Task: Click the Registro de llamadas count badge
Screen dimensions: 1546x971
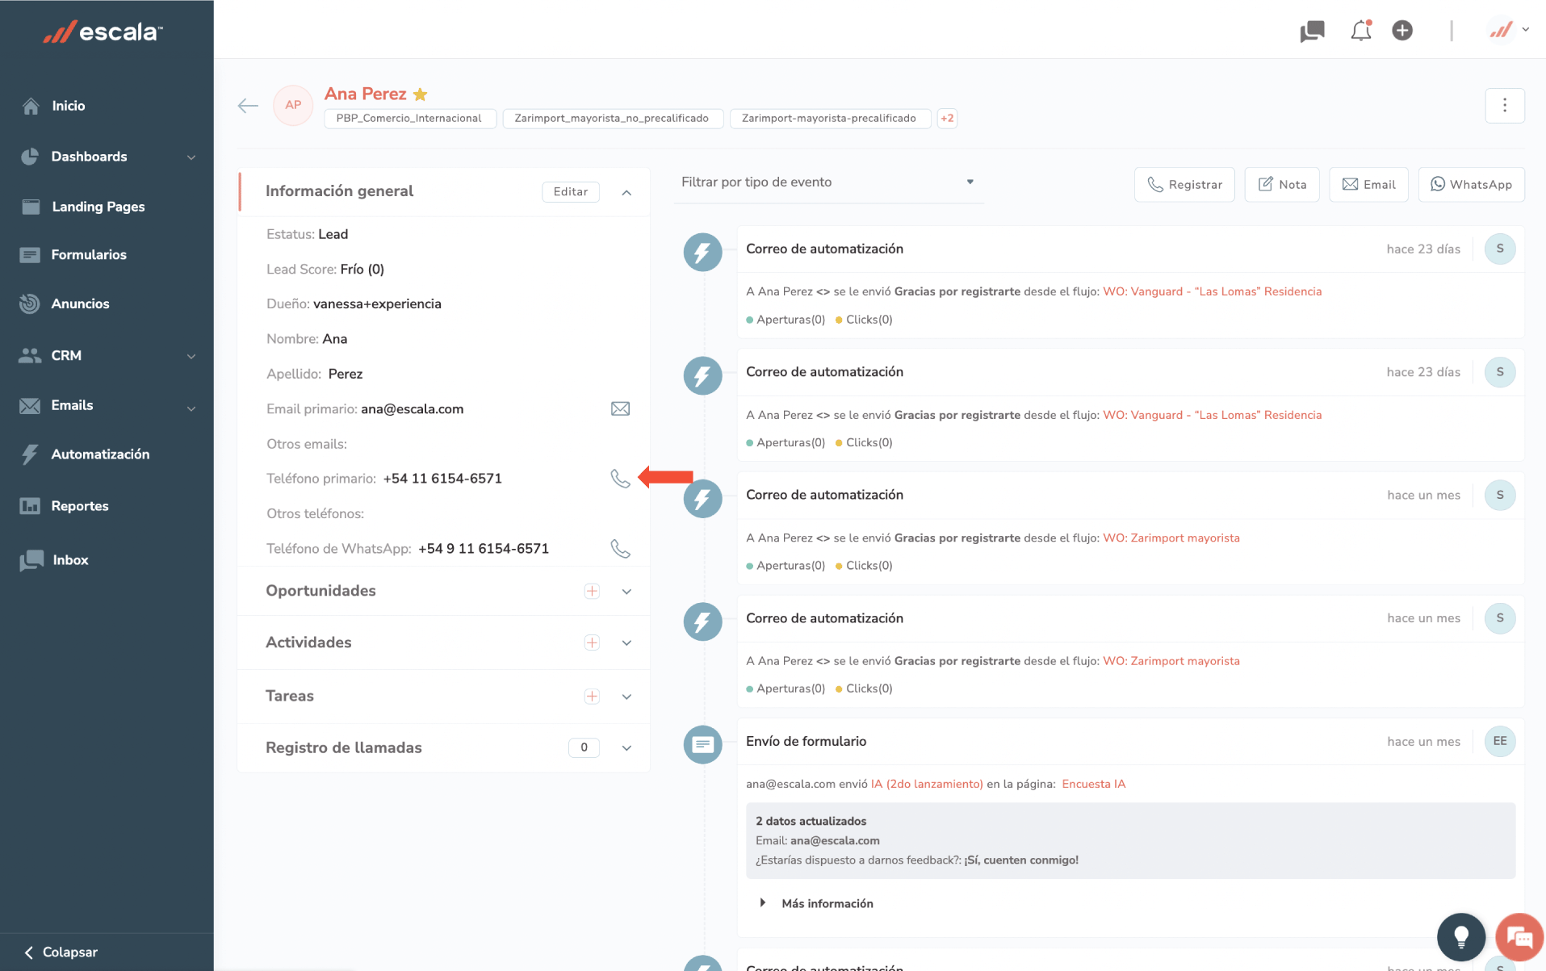Action: click(584, 747)
